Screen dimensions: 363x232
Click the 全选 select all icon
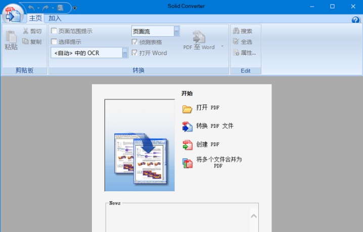(x=236, y=41)
